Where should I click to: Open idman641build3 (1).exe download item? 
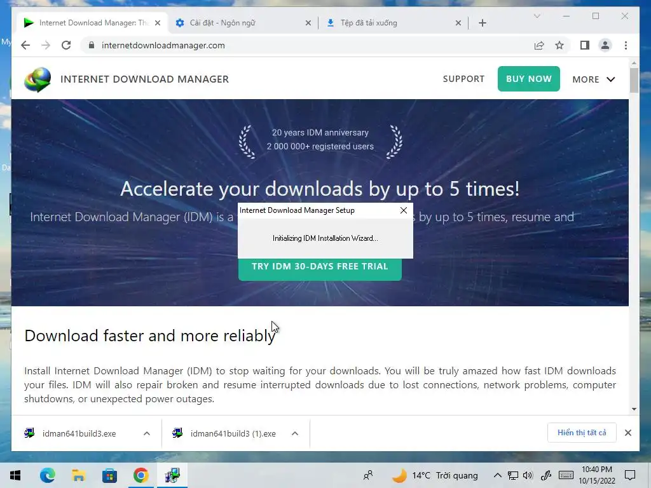pyautogui.click(x=233, y=433)
